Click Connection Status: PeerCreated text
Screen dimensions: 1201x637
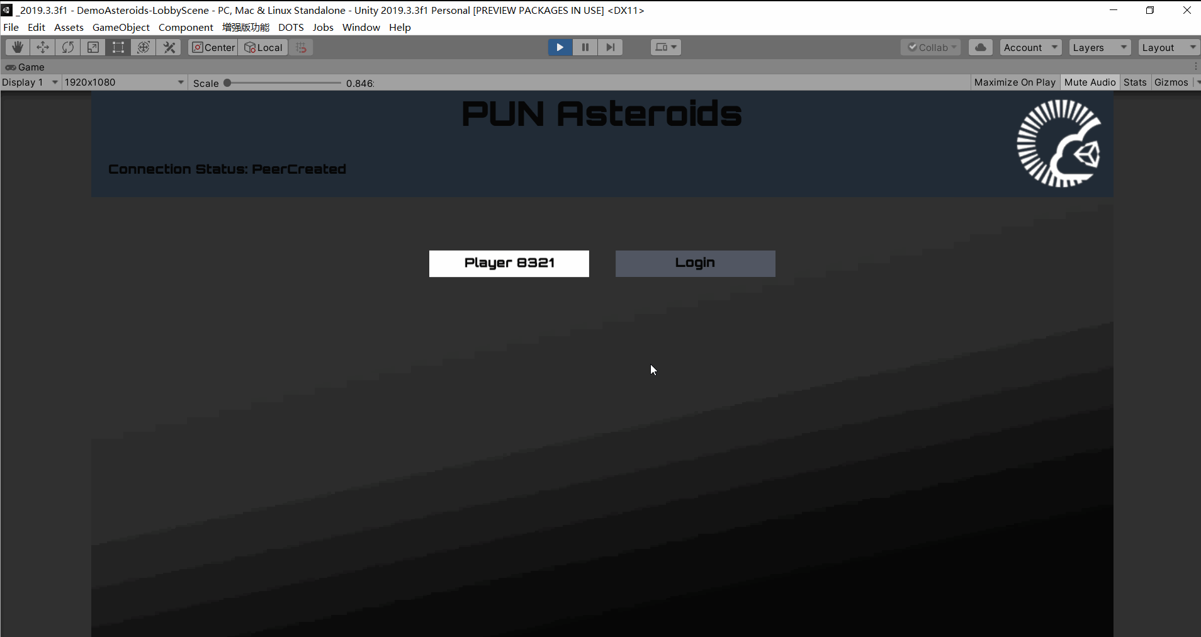(x=227, y=169)
